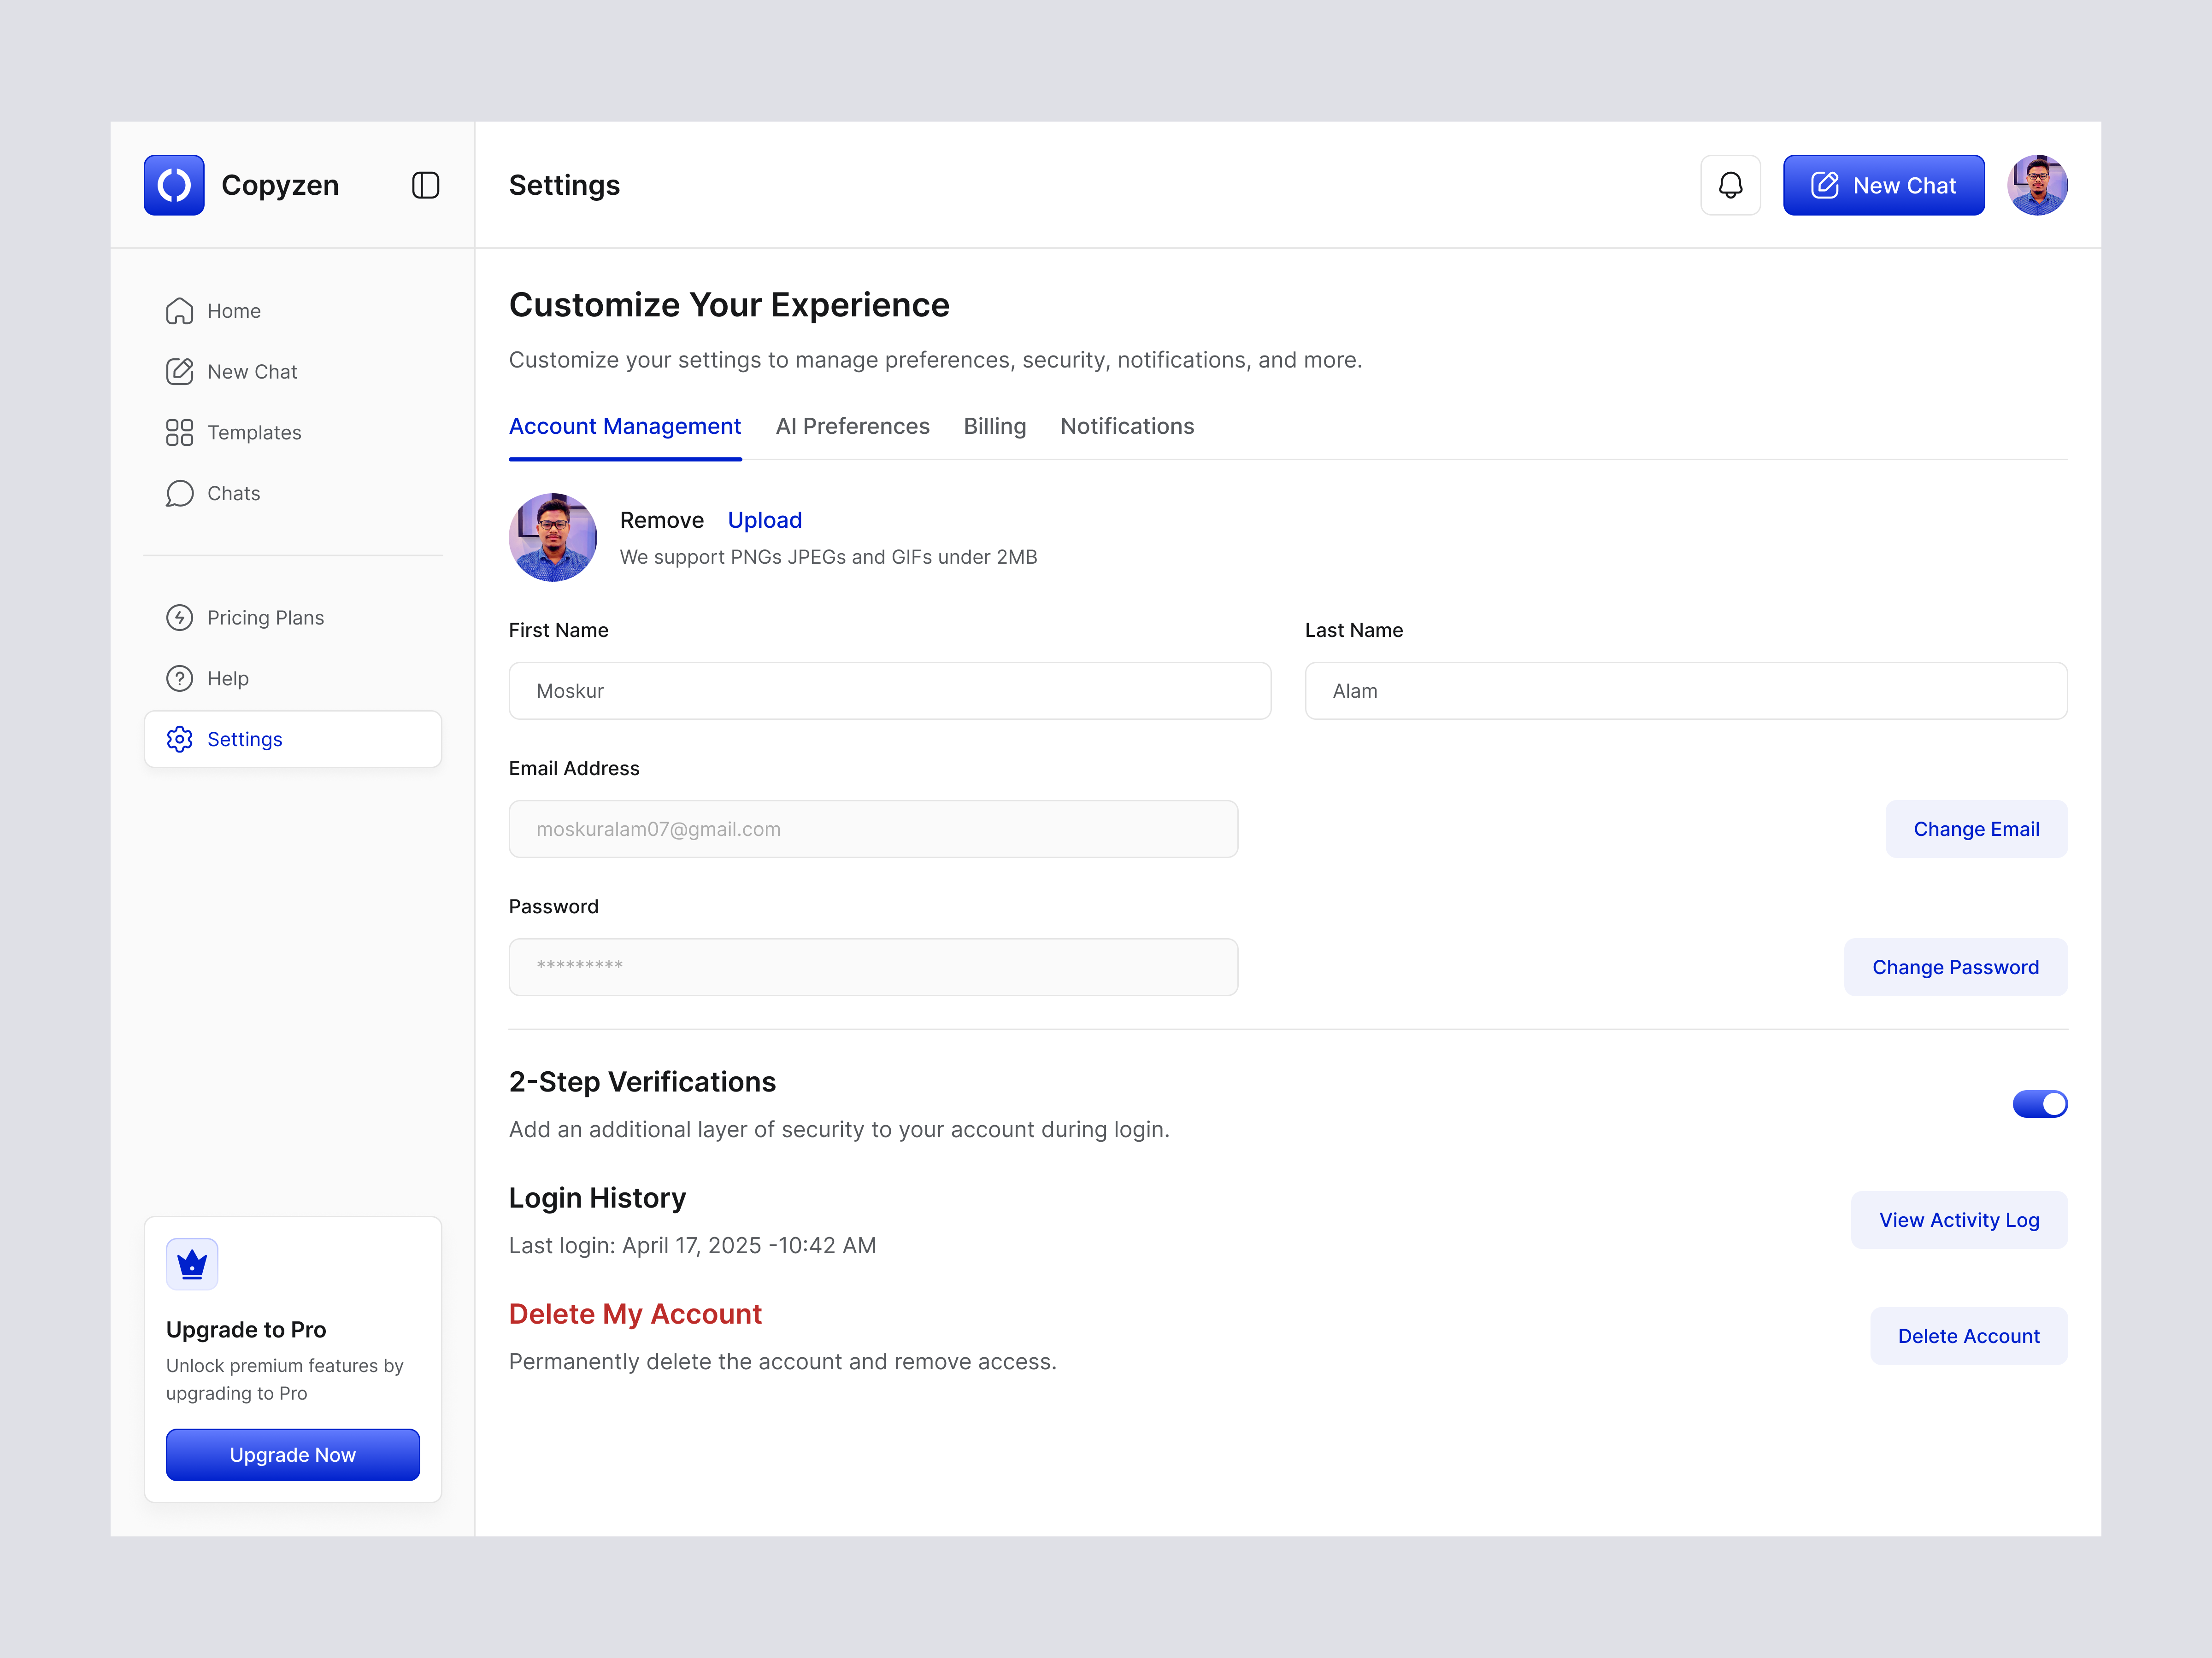Switch to the AI Preferences tab

852,426
